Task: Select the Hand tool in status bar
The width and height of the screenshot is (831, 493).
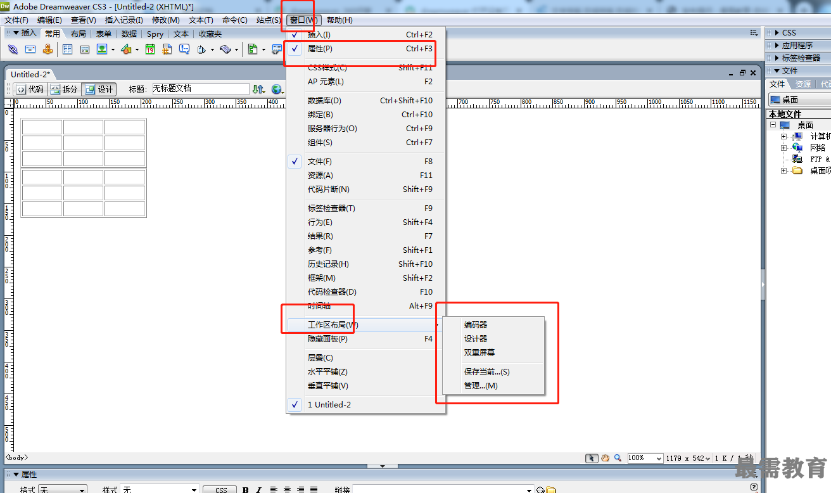Action: coord(605,458)
